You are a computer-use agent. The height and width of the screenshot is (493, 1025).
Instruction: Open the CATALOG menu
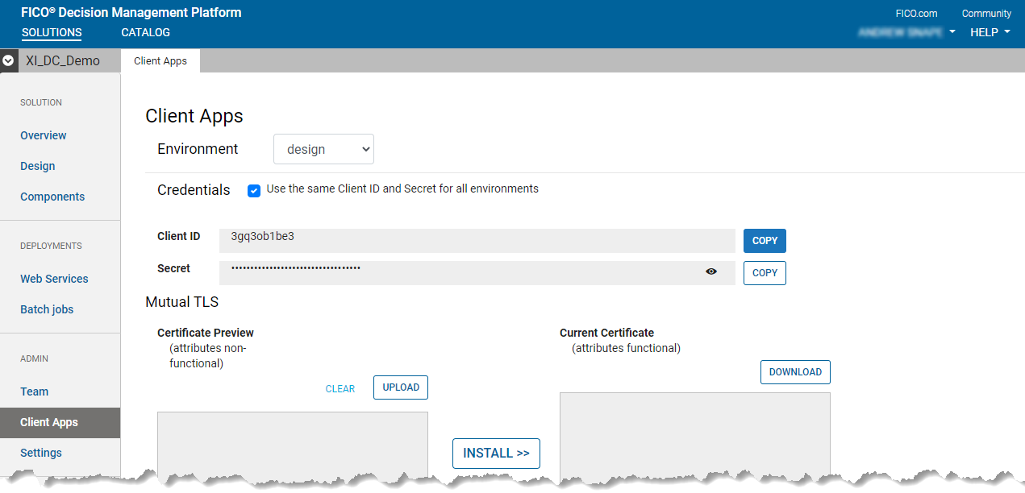145,33
